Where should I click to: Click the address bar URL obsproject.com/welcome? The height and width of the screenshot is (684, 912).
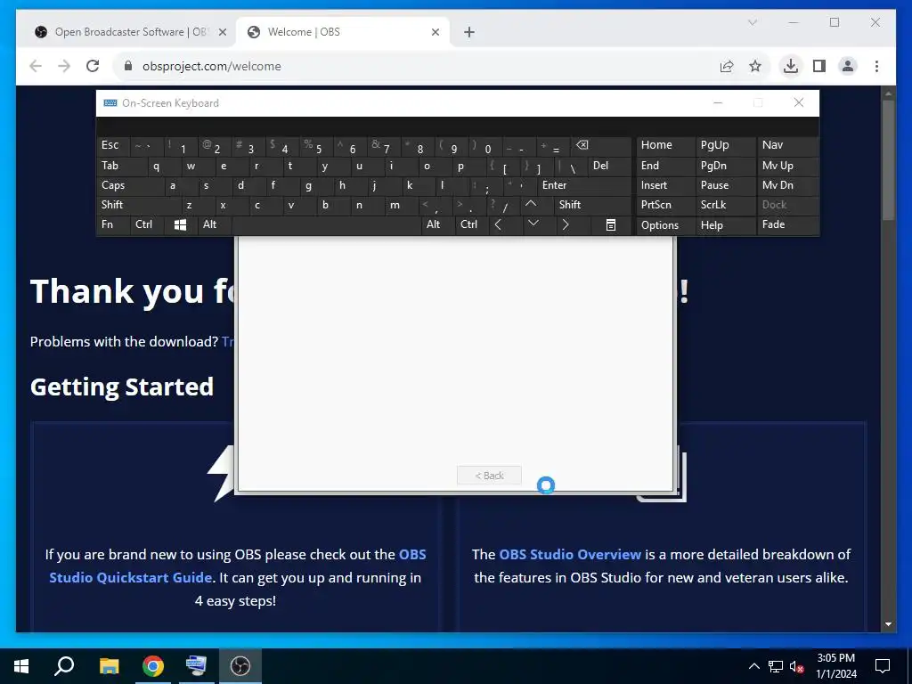click(212, 66)
